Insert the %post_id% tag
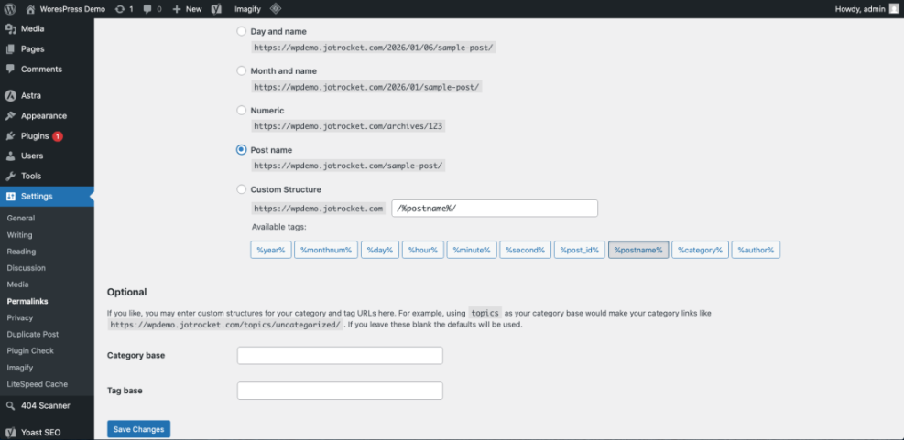Screen dimensions: 904x440 point(580,250)
